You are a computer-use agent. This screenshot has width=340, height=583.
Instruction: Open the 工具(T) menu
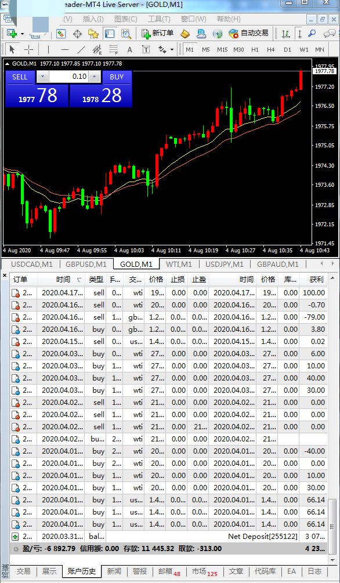(x=159, y=19)
